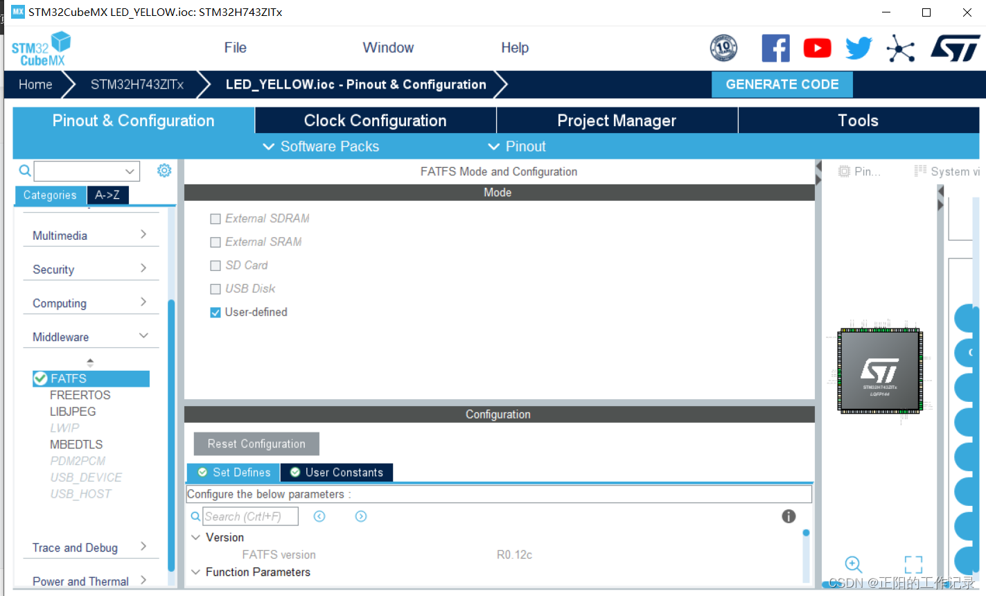The height and width of the screenshot is (596, 986).
Task: Toggle the USB Disk checkbox
Action: pos(215,289)
